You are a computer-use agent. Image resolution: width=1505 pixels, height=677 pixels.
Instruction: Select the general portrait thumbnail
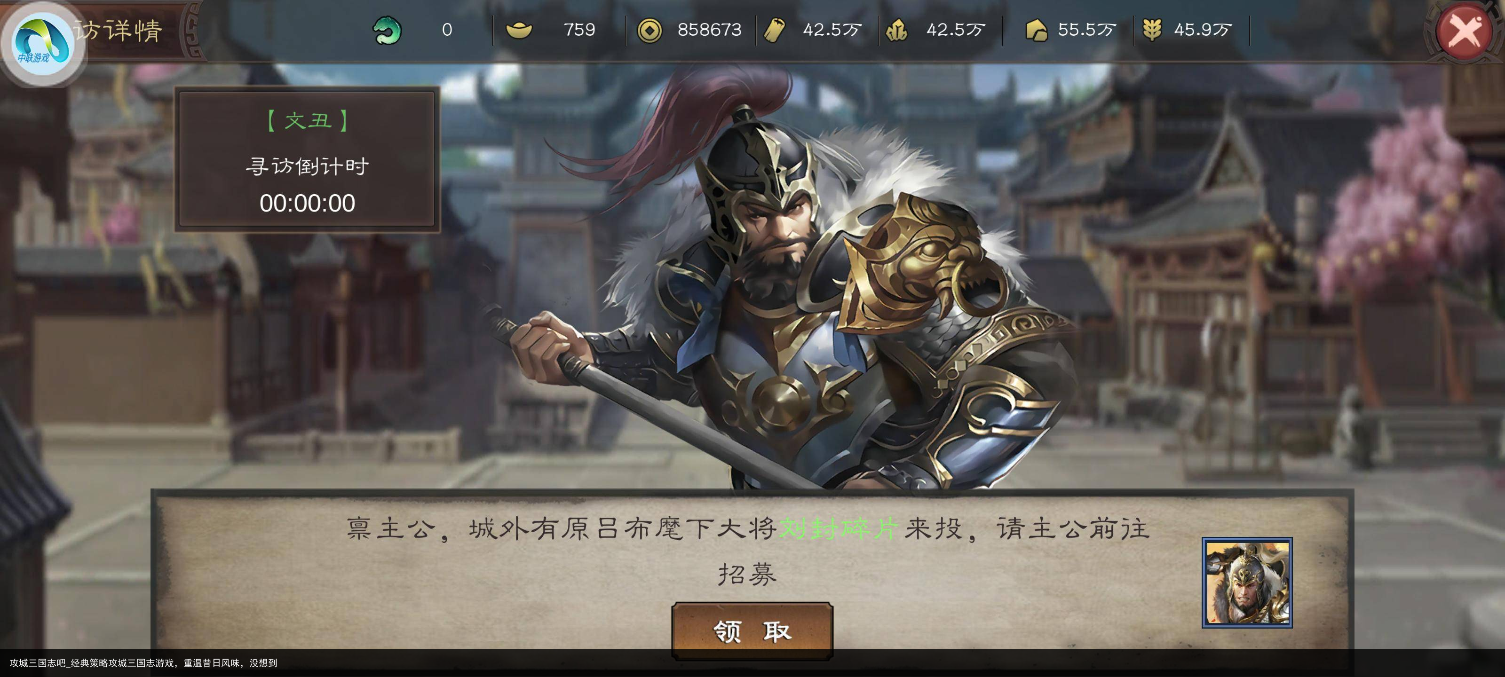(1247, 583)
